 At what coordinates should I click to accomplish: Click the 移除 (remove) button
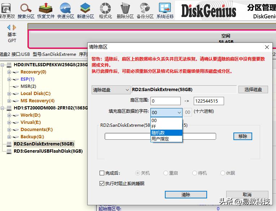pos(243,136)
